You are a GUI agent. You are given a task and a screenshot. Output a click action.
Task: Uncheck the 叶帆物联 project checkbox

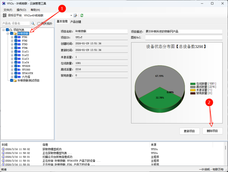click(x=12, y=33)
